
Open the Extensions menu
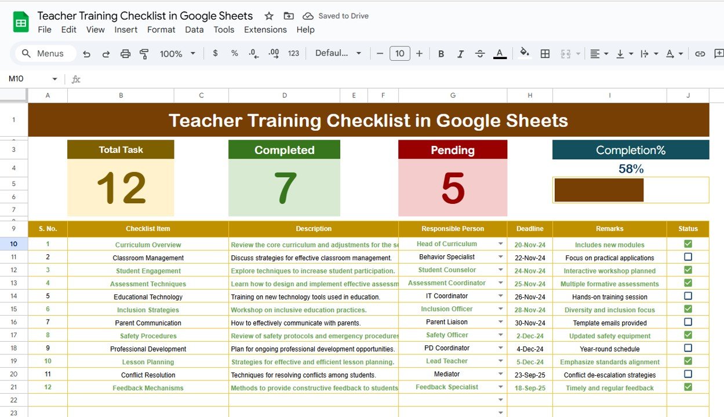click(x=265, y=30)
